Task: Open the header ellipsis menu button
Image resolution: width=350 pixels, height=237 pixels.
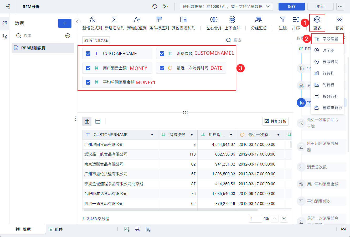Action: point(340,6)
